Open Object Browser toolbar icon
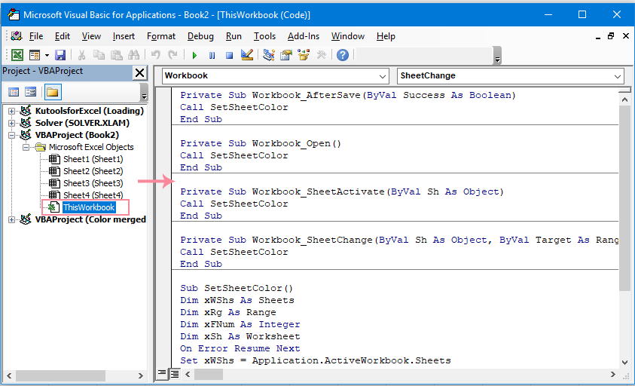This screenshot has width=635, height=386. [304, 55]
